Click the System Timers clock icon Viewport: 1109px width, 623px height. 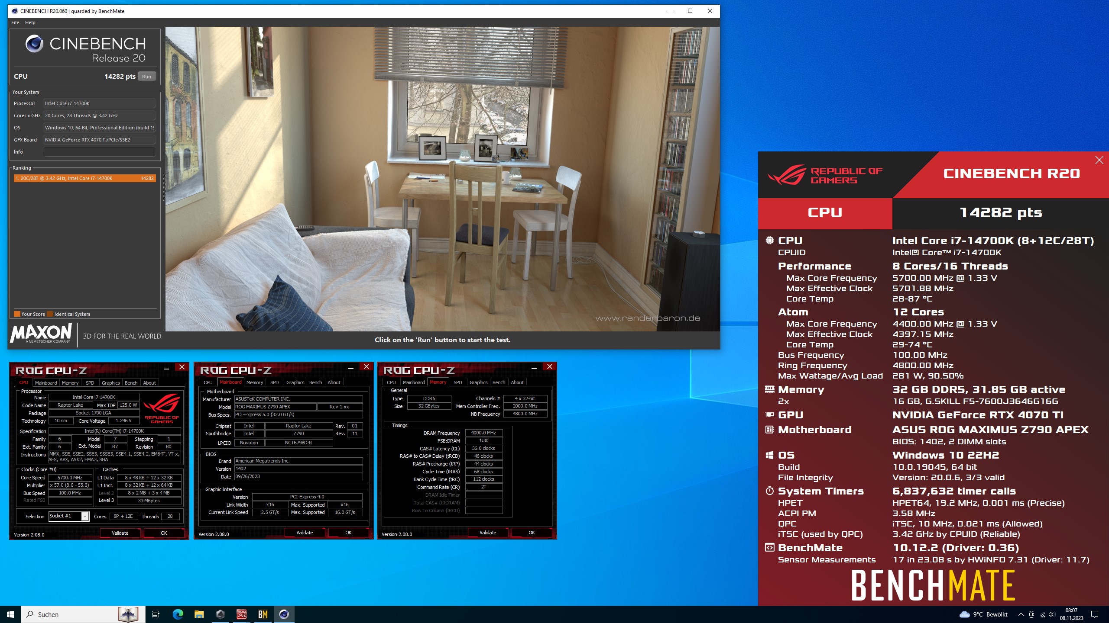click(x=769, y=491)
